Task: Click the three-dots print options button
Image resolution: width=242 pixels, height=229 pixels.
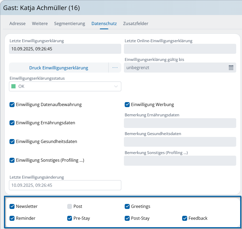Action: coord(115,68)
